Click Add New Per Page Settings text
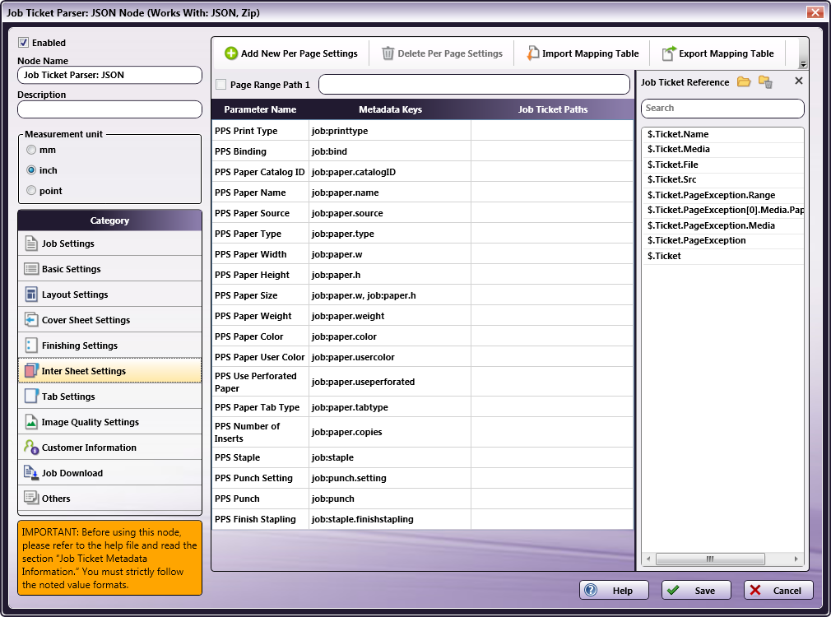 [299, 53]
